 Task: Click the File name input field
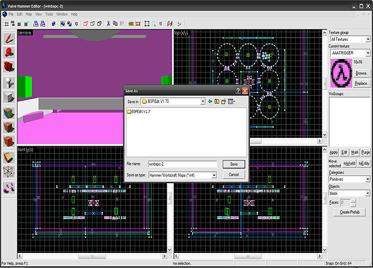182,164
